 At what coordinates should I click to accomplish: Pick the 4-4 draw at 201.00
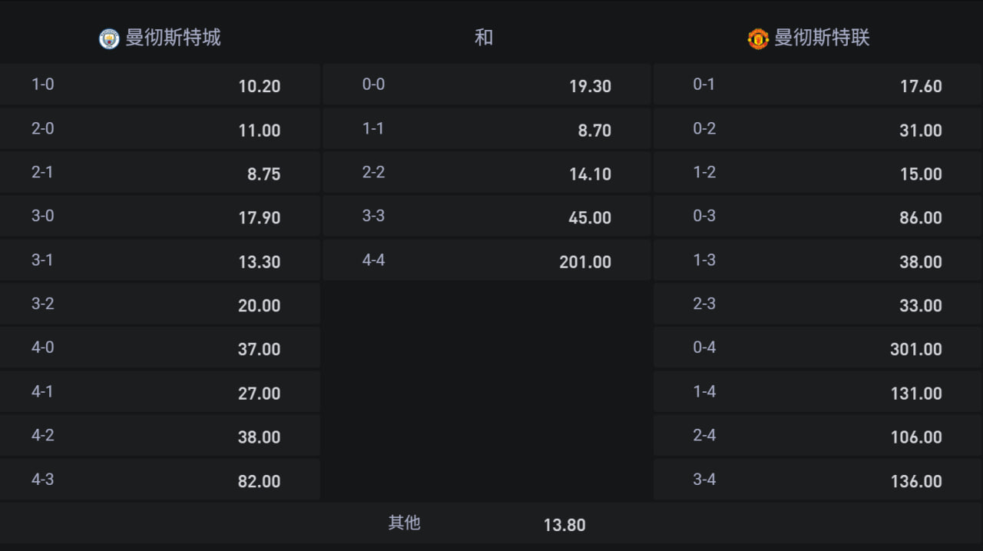[x=486, y=261]
